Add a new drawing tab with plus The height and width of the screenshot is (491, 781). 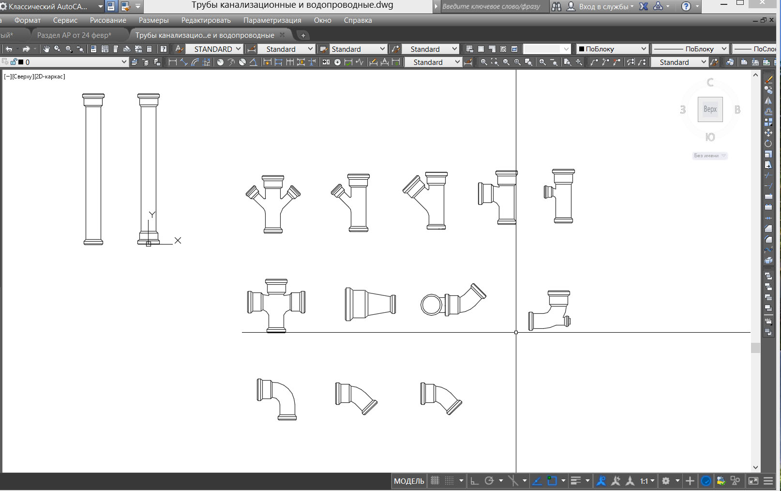[x=303, y=35]
